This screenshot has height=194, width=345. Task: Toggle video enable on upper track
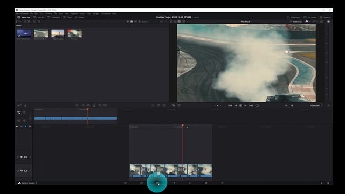point(25,157)
